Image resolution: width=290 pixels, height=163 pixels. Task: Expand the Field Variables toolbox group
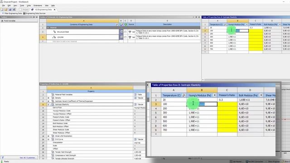tap(2, 21)
